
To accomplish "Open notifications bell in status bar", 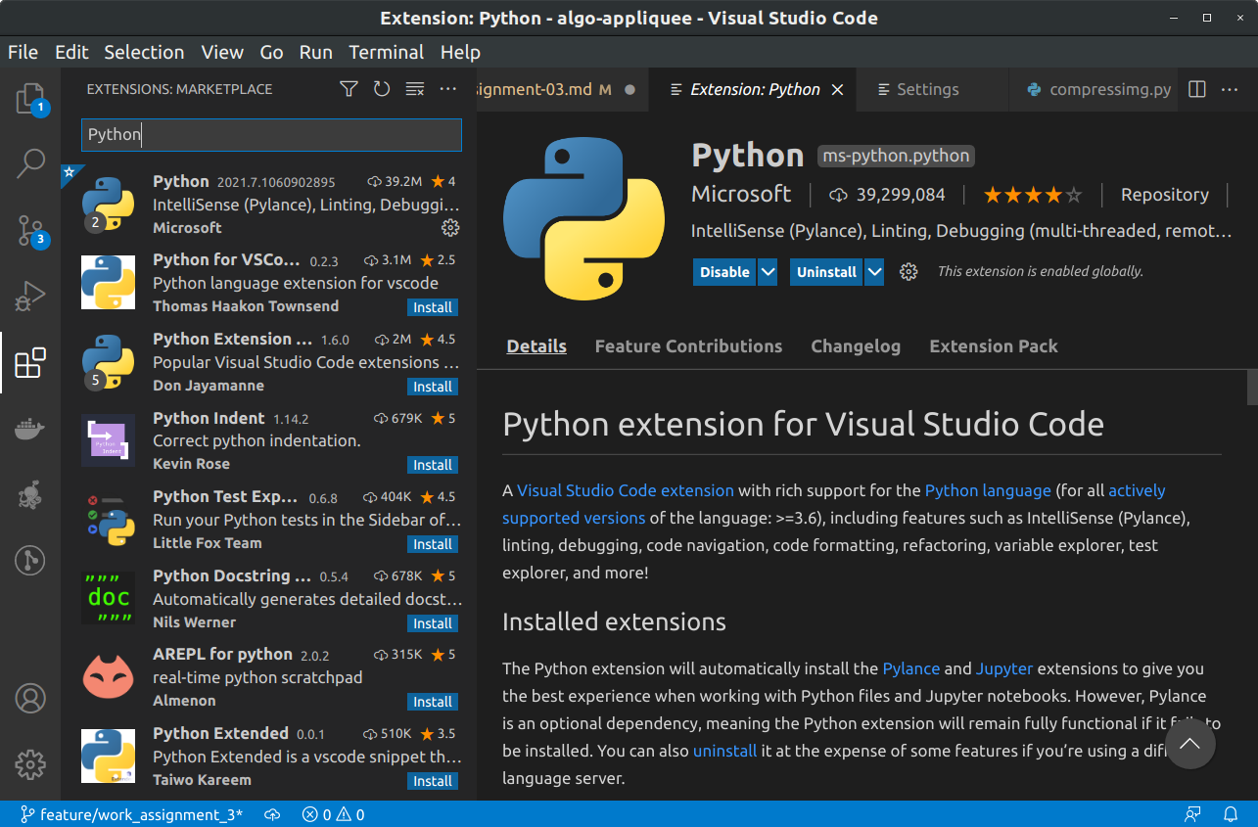I will click(x=1231, y=814).
